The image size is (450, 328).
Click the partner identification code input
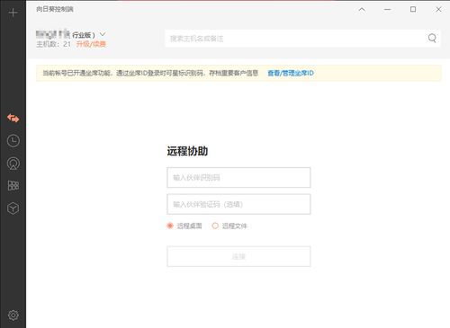click(x=238, y=178)
